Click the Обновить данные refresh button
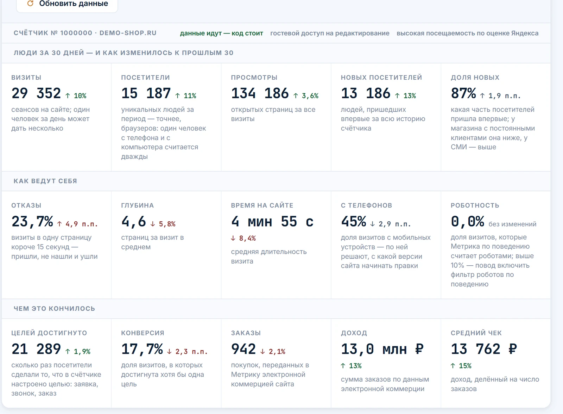 [x=67, y=4]
